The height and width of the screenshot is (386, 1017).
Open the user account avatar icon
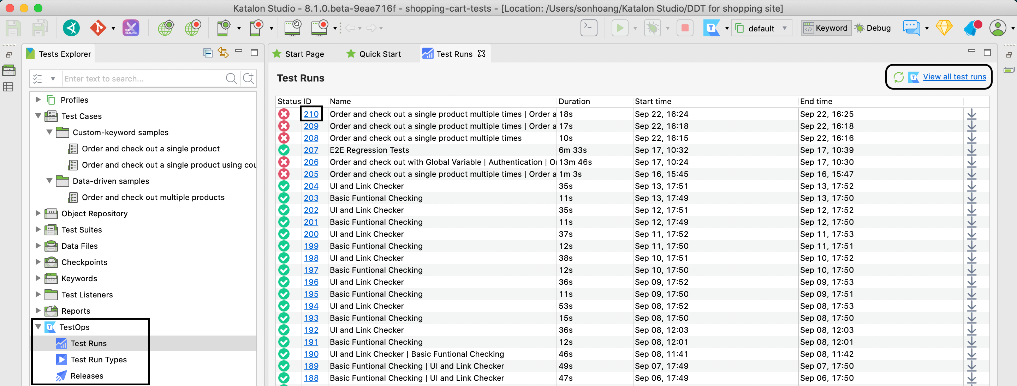click(998, 28)
